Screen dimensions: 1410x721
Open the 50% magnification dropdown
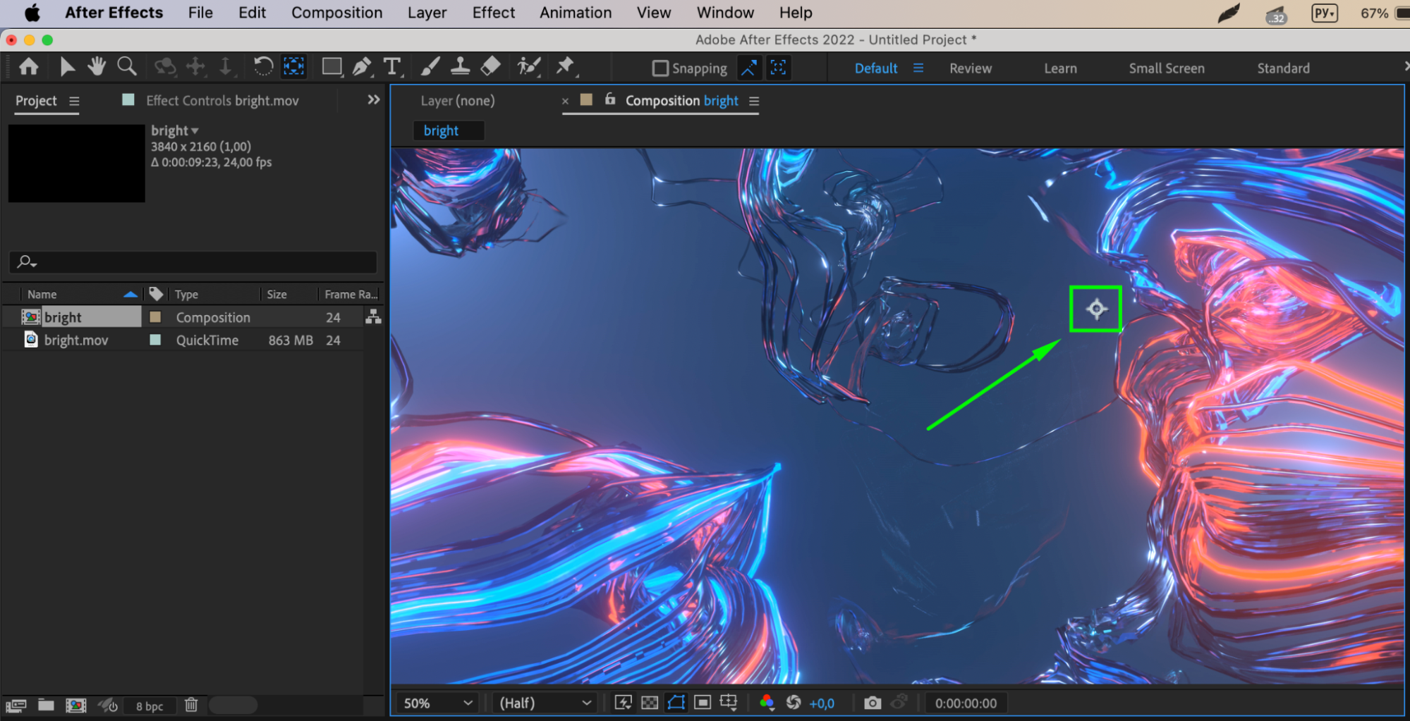coord(437,703)
